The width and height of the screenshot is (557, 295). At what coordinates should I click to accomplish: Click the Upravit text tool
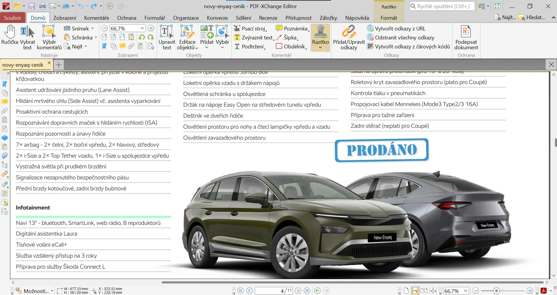167,37
